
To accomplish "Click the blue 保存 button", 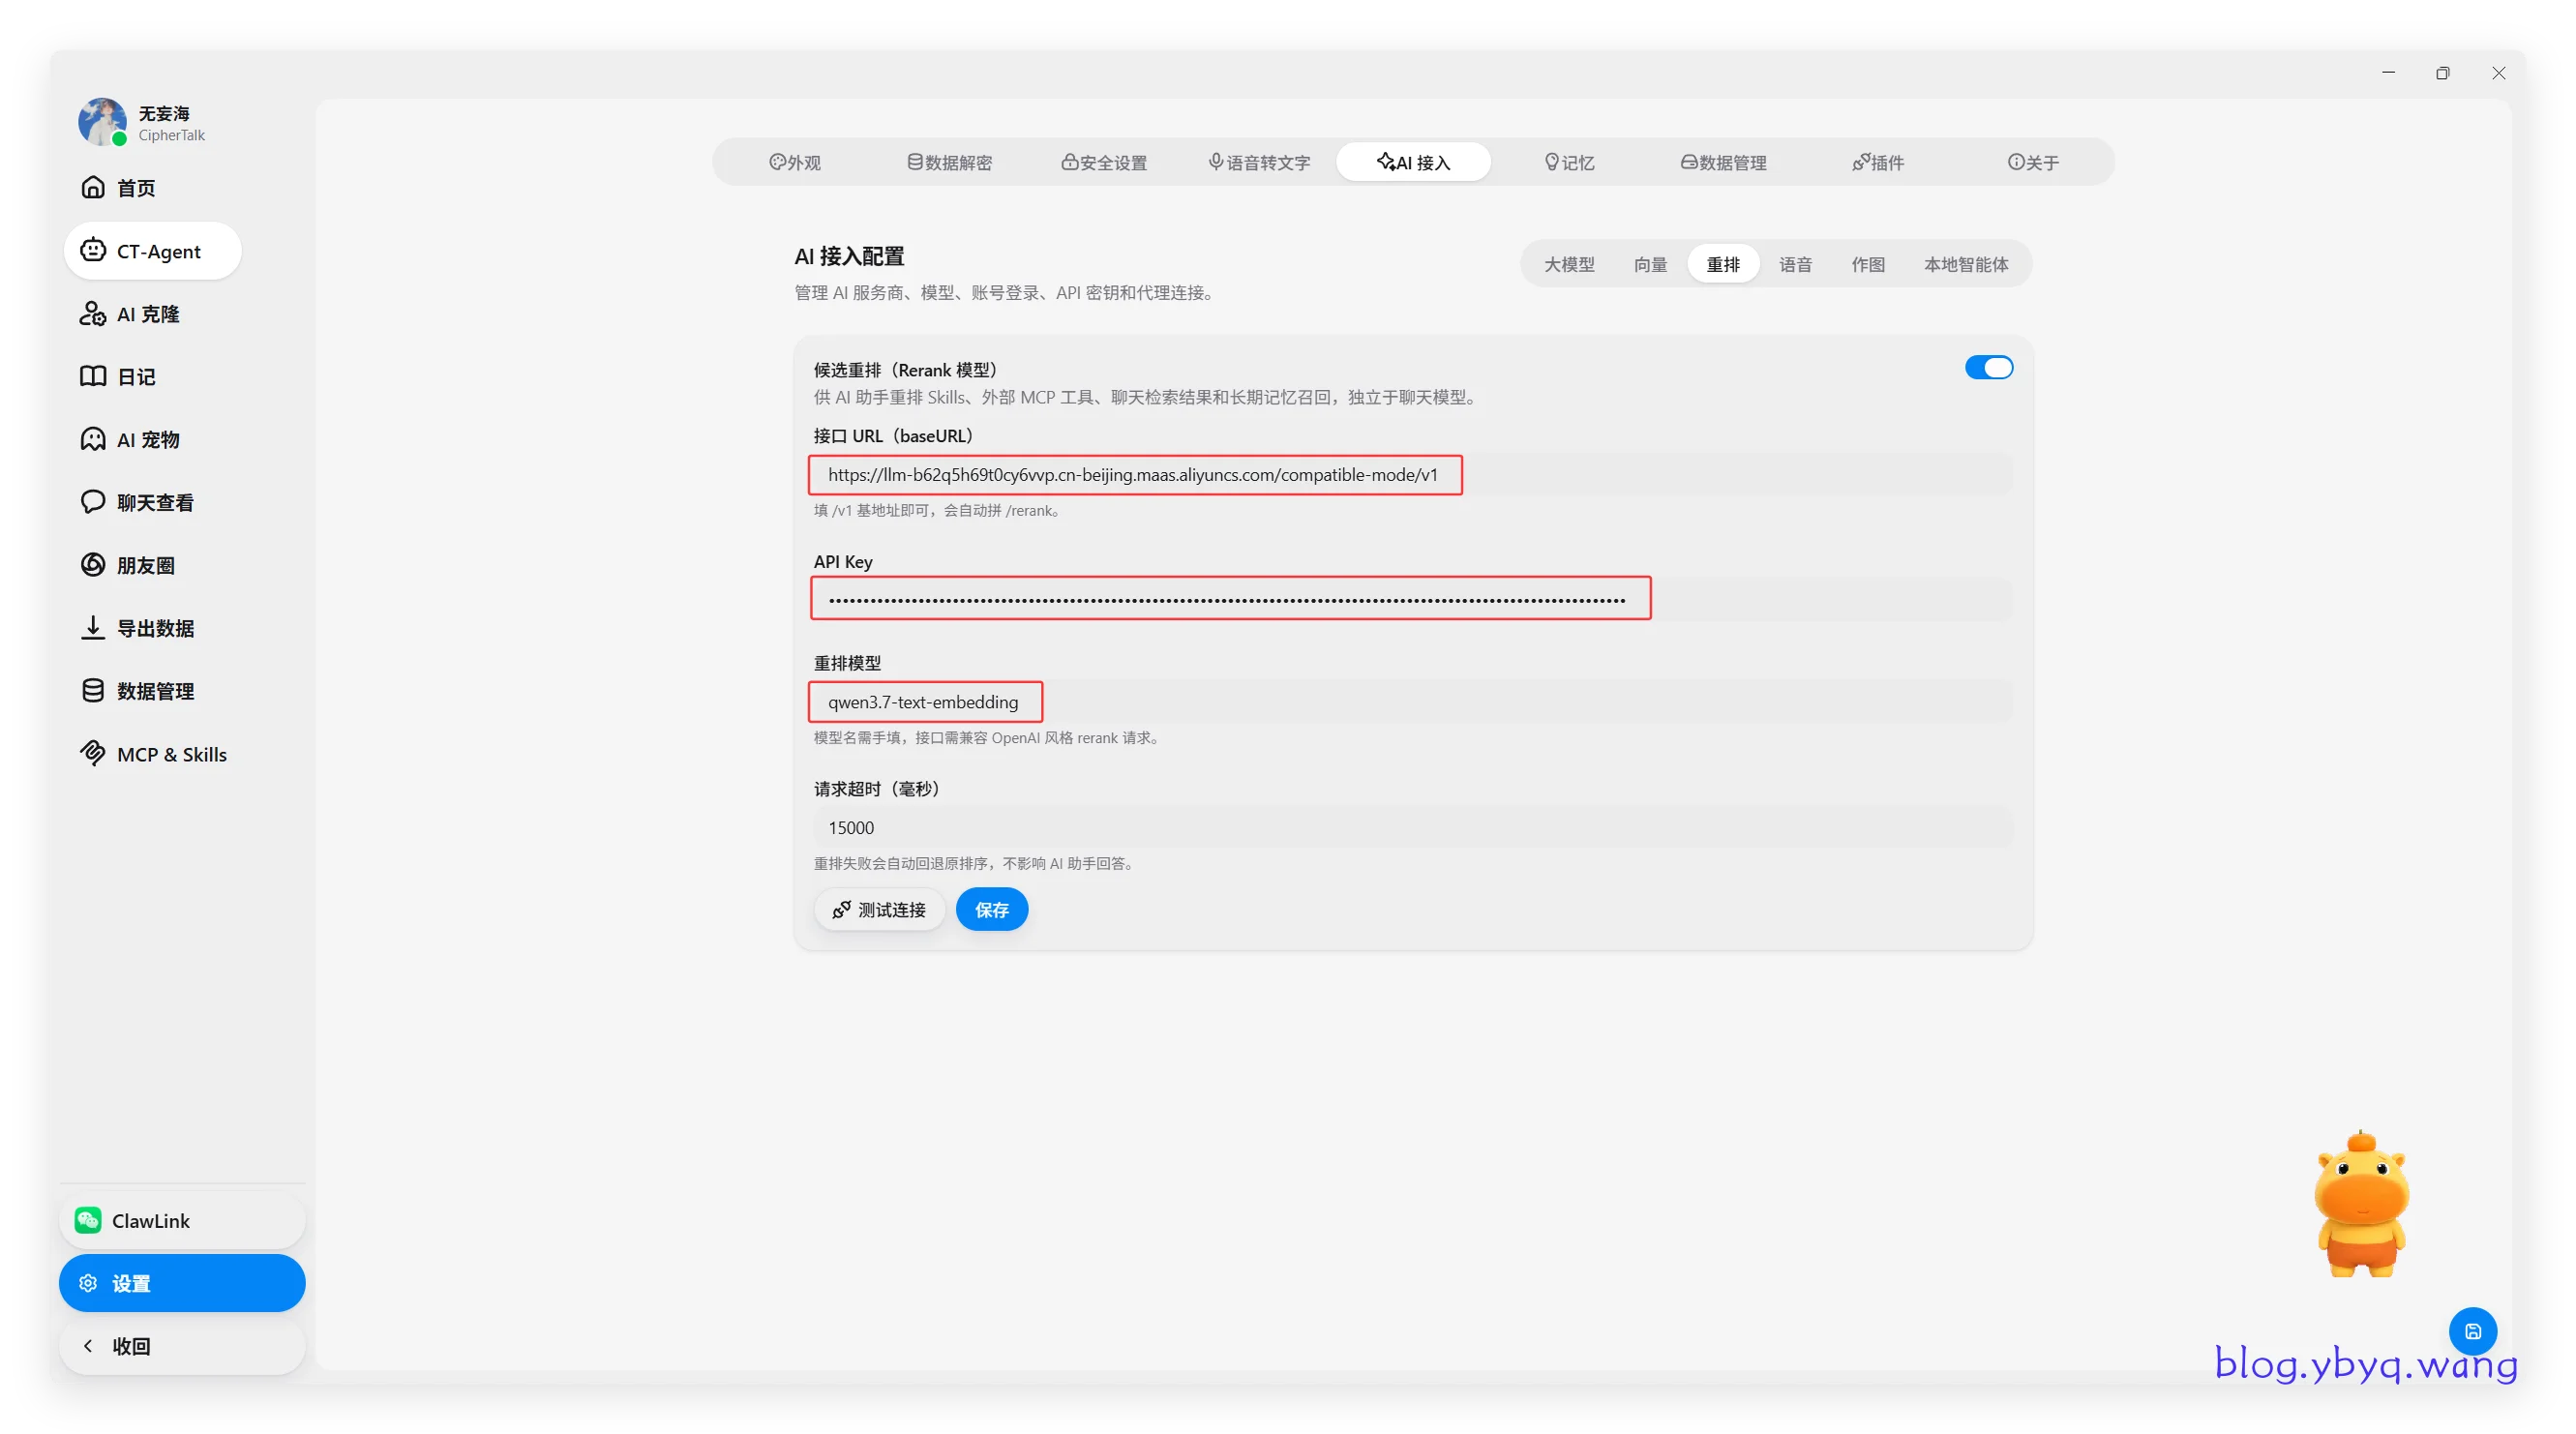I will coord(991,909).
